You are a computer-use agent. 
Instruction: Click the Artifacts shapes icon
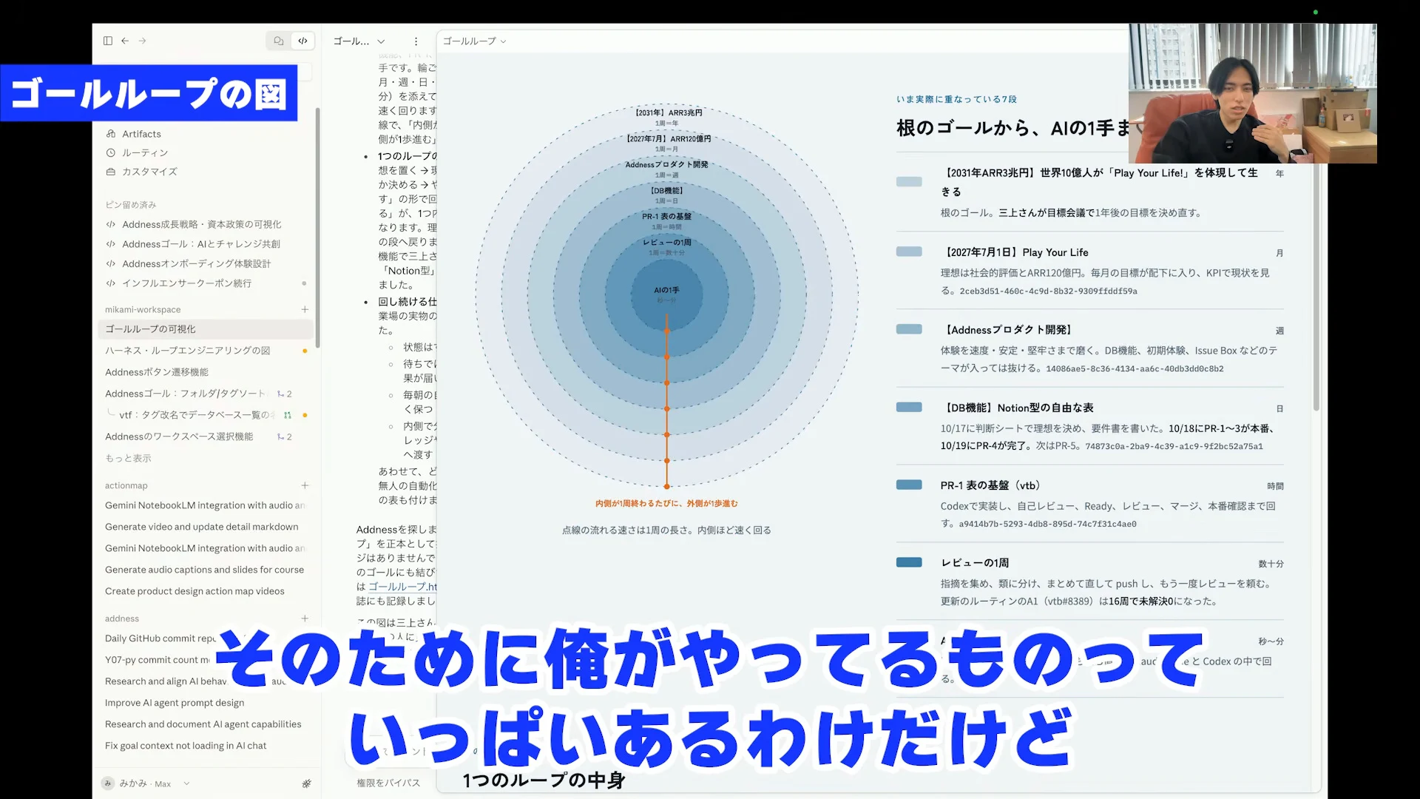click(111, 134)
